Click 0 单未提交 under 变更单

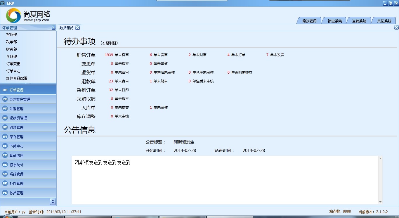(120, 64)
